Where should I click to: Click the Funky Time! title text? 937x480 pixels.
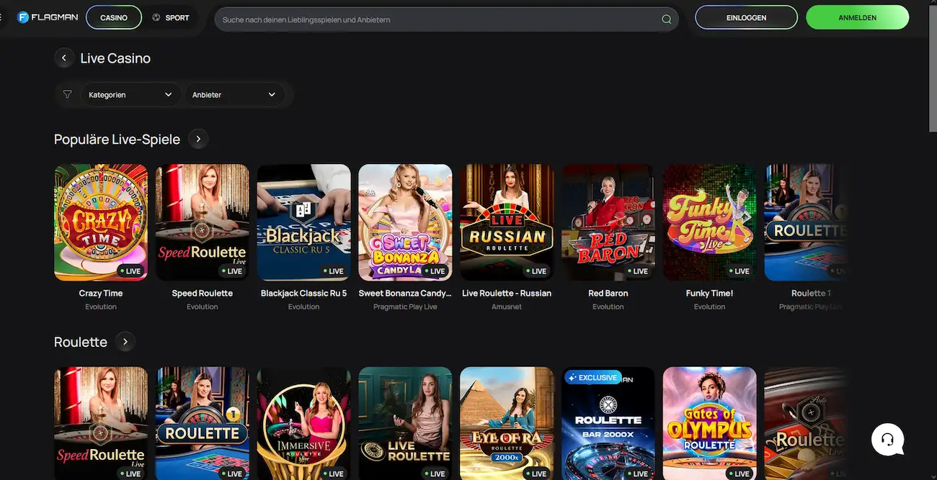(x=710, y=293)
